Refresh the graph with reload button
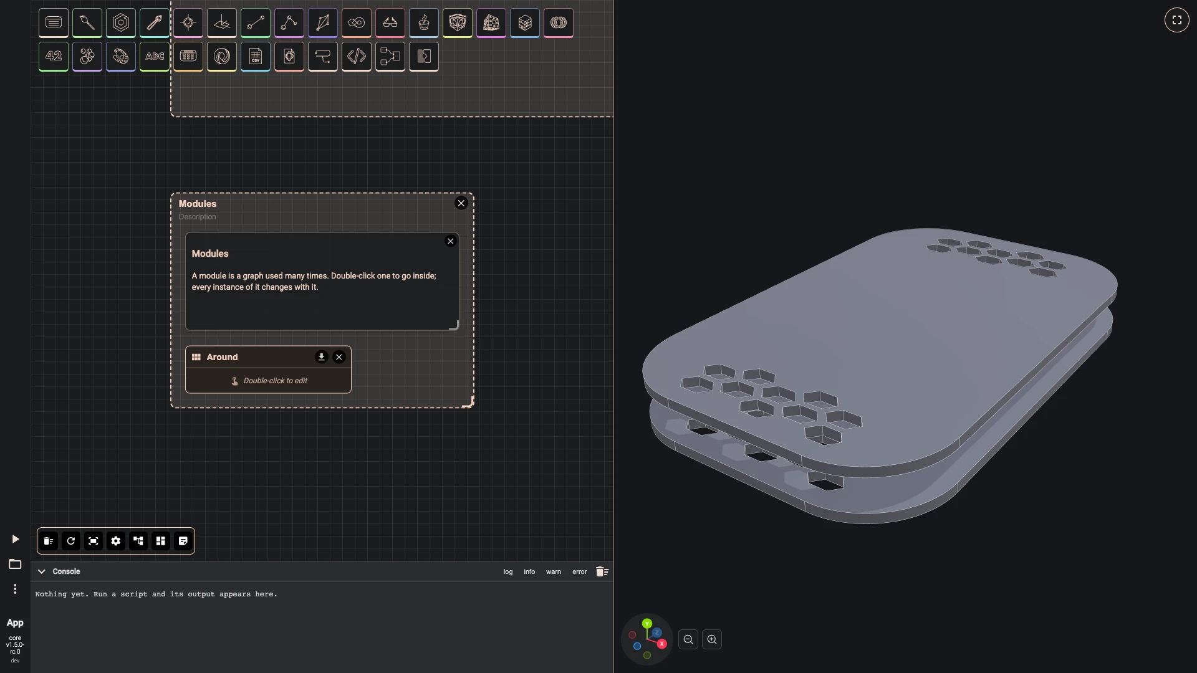This screenshot has width=1197, height=673. click(x=71, y=541)
